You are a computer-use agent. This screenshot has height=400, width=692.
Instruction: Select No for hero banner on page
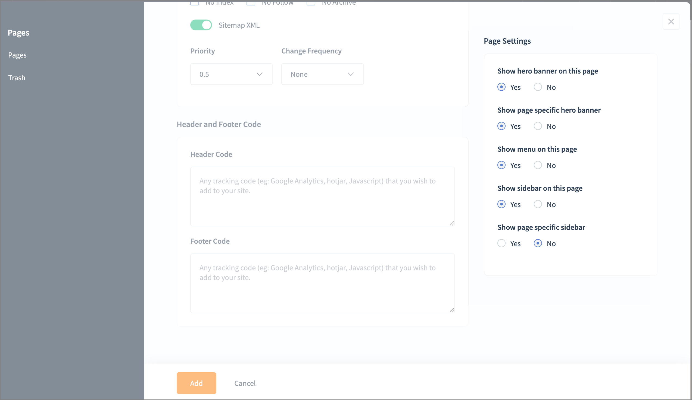pos(537,87)
